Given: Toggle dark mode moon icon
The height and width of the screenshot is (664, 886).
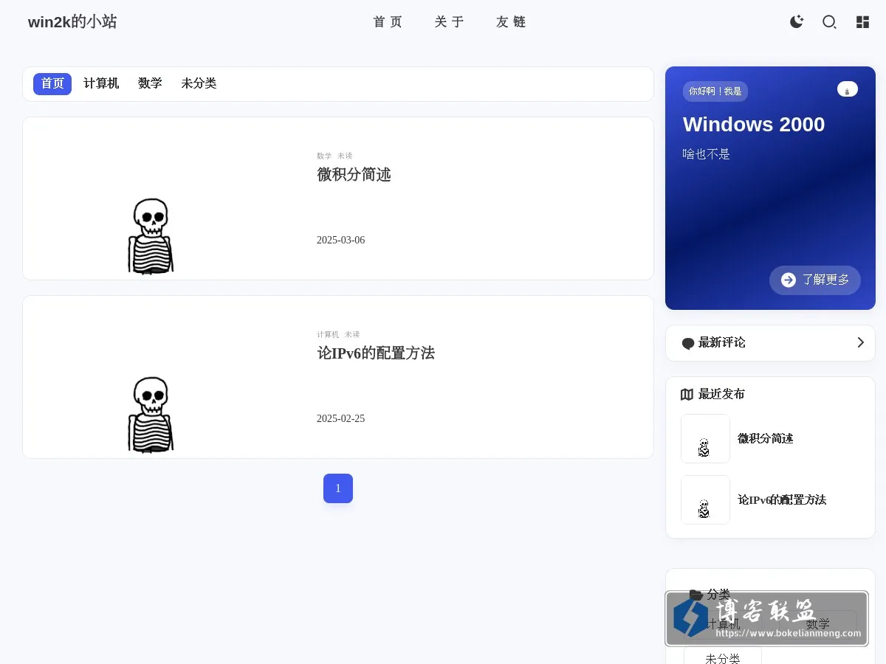Looking at the screenshot, I should 797,22.
